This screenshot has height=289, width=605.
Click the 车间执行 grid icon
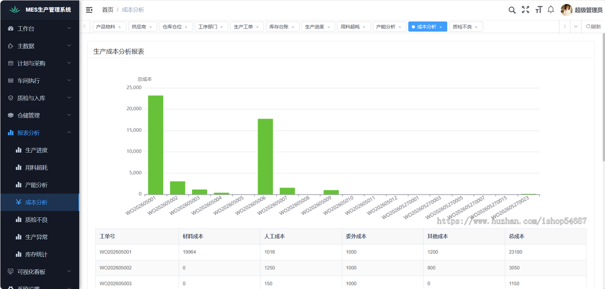tap(11, 80)
